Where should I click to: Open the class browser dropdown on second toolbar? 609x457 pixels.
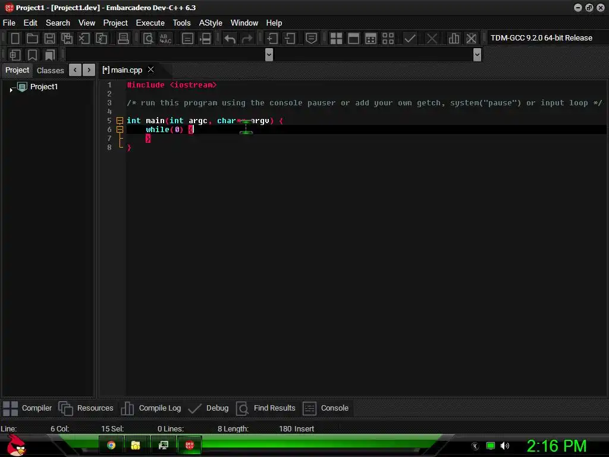pyautogui.click(x=269, y=55)
